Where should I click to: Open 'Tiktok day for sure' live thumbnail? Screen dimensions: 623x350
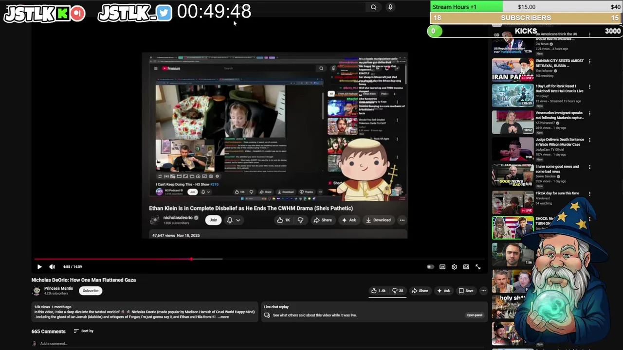click(x=513, y=202)
